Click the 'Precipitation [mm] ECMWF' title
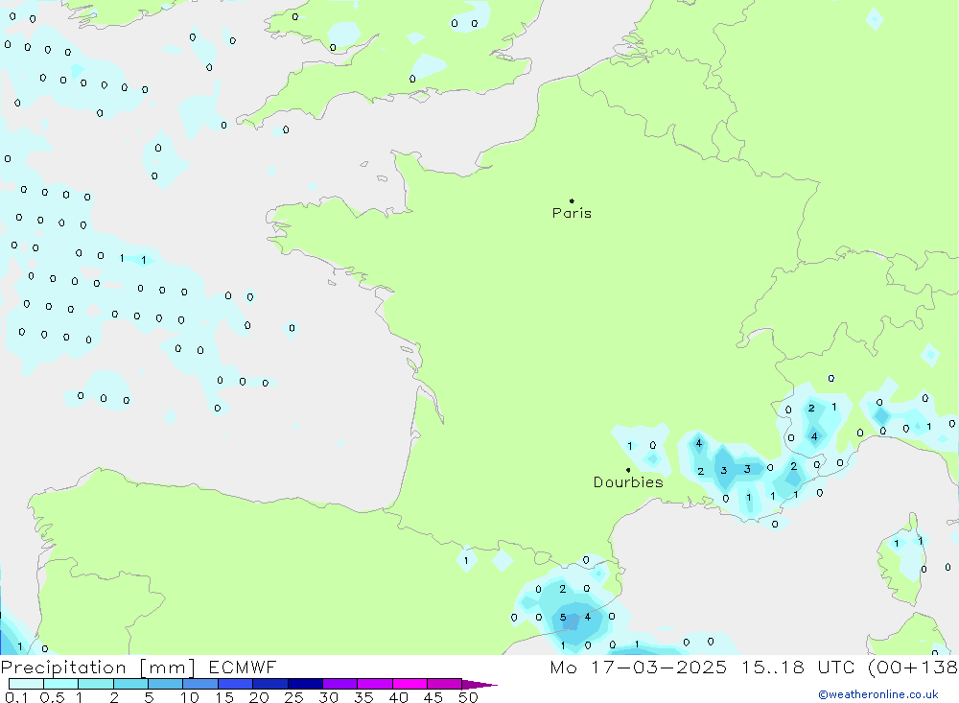959x703 pixels. [139, 667]
